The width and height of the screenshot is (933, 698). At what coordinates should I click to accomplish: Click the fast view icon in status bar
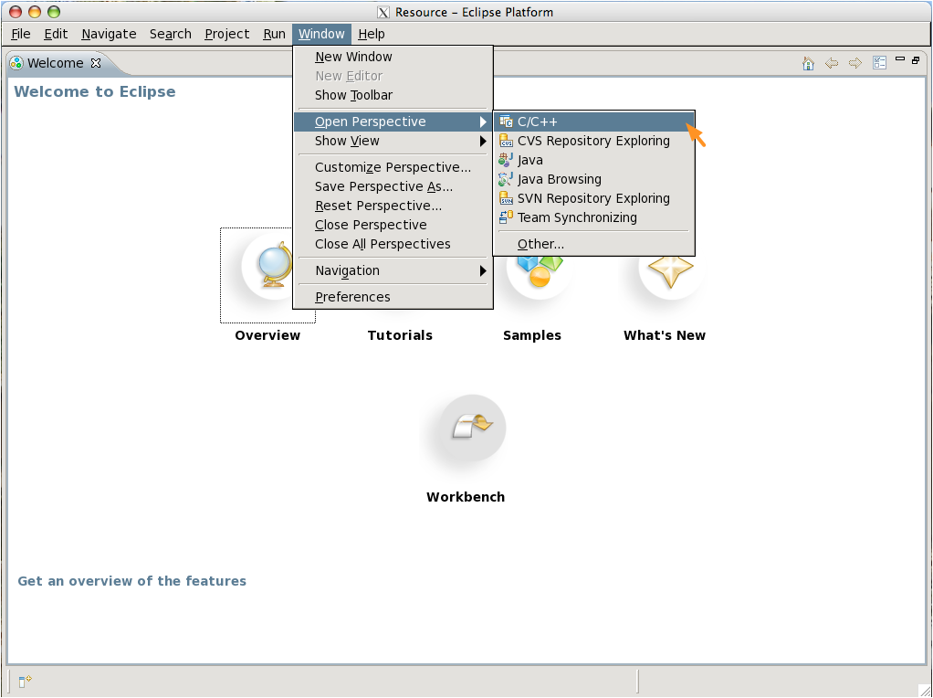[25, 682]
